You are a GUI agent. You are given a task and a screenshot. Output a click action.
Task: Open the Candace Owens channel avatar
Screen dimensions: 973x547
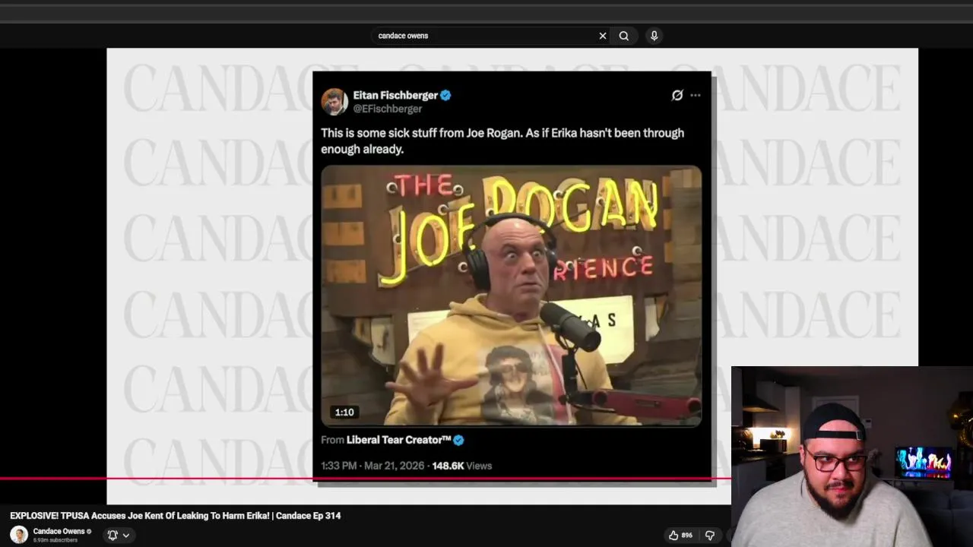(19, 535)
